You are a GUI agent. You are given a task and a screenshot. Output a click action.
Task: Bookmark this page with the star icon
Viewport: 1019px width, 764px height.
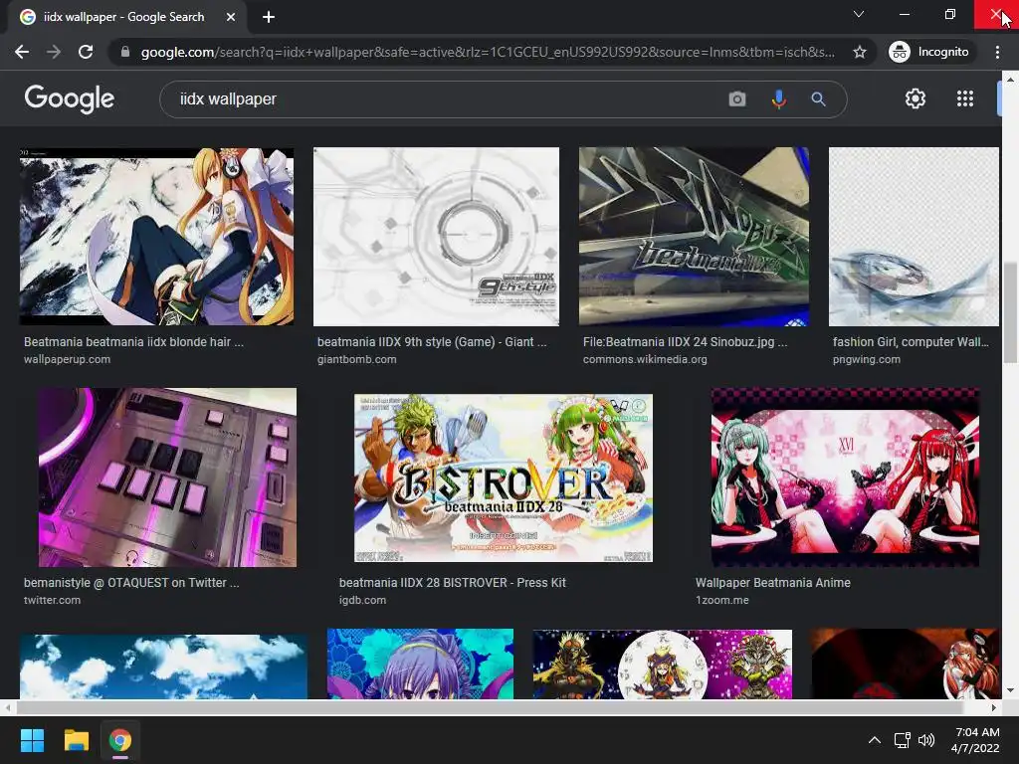point(860,52)
